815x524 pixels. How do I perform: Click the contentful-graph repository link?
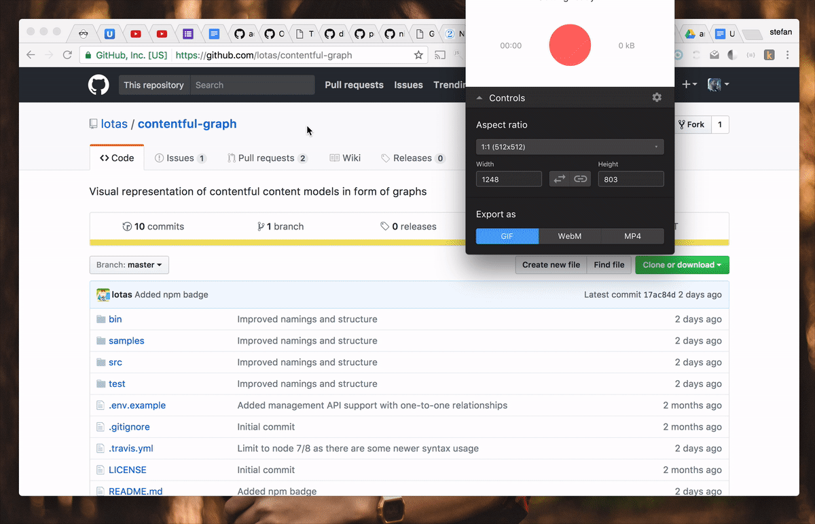pos(187,124)
